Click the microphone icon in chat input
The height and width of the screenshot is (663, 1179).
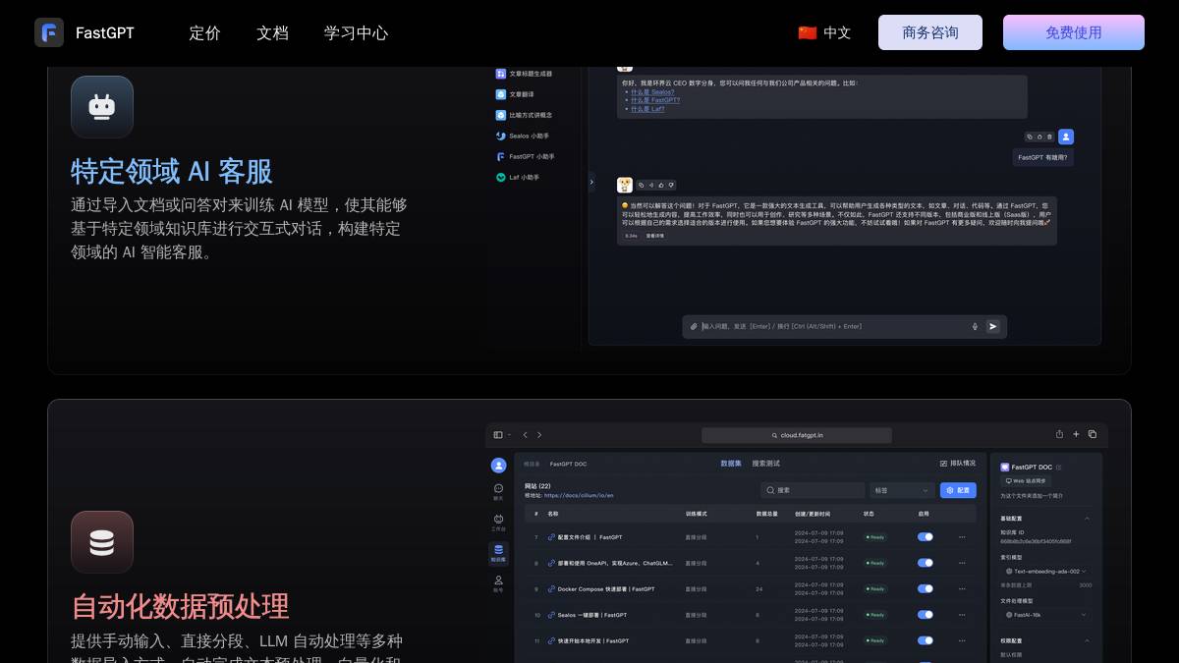pos(974,326)
